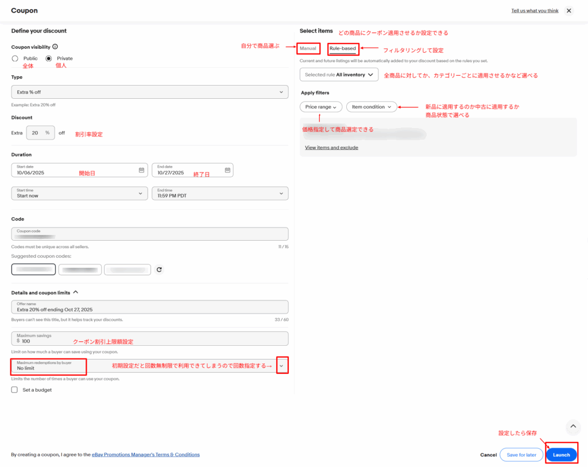The image size is (588, 467).
Task: Open the Start time dropdown
Action: (79, 194)
